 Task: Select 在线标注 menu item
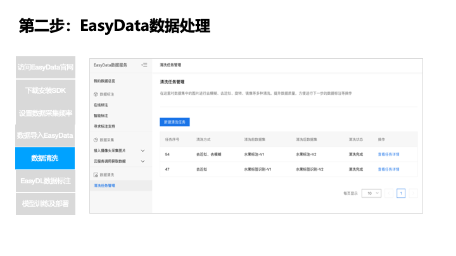(101, 105)
